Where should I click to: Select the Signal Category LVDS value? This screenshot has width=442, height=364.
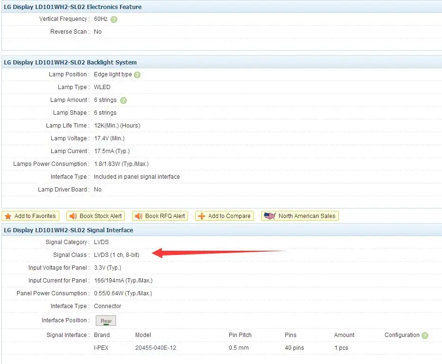pyautogui.click(x=101, y=242)
